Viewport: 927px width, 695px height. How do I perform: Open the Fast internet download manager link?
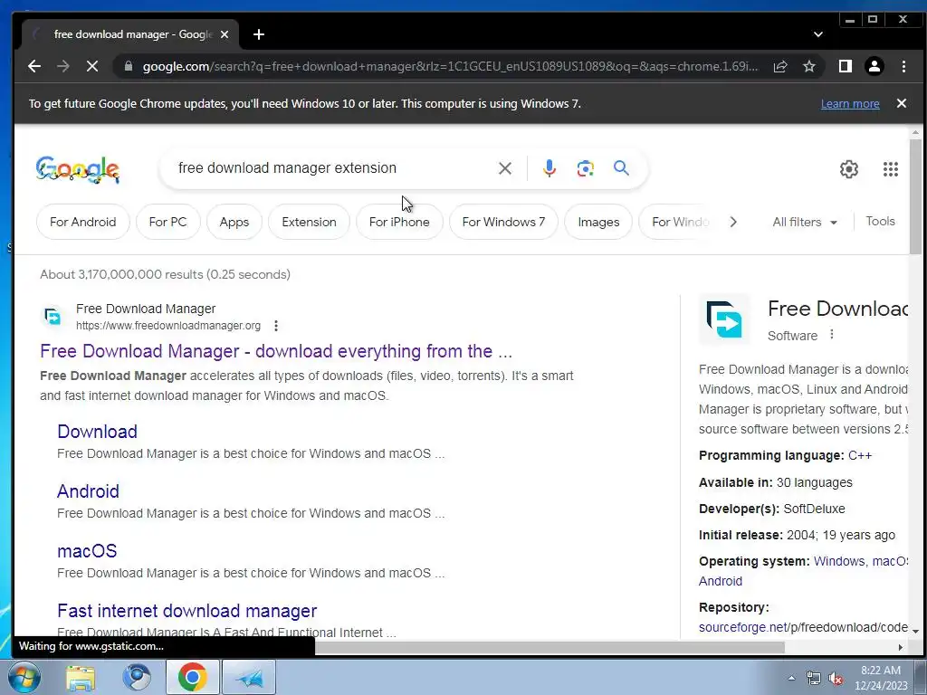click(x=186, y=611)
